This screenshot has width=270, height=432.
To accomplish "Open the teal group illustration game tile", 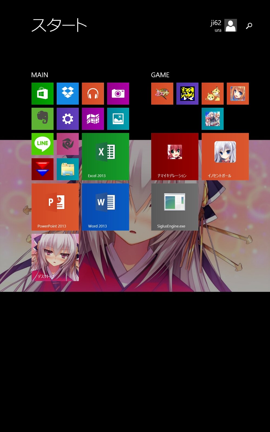I will click(212, 119).
